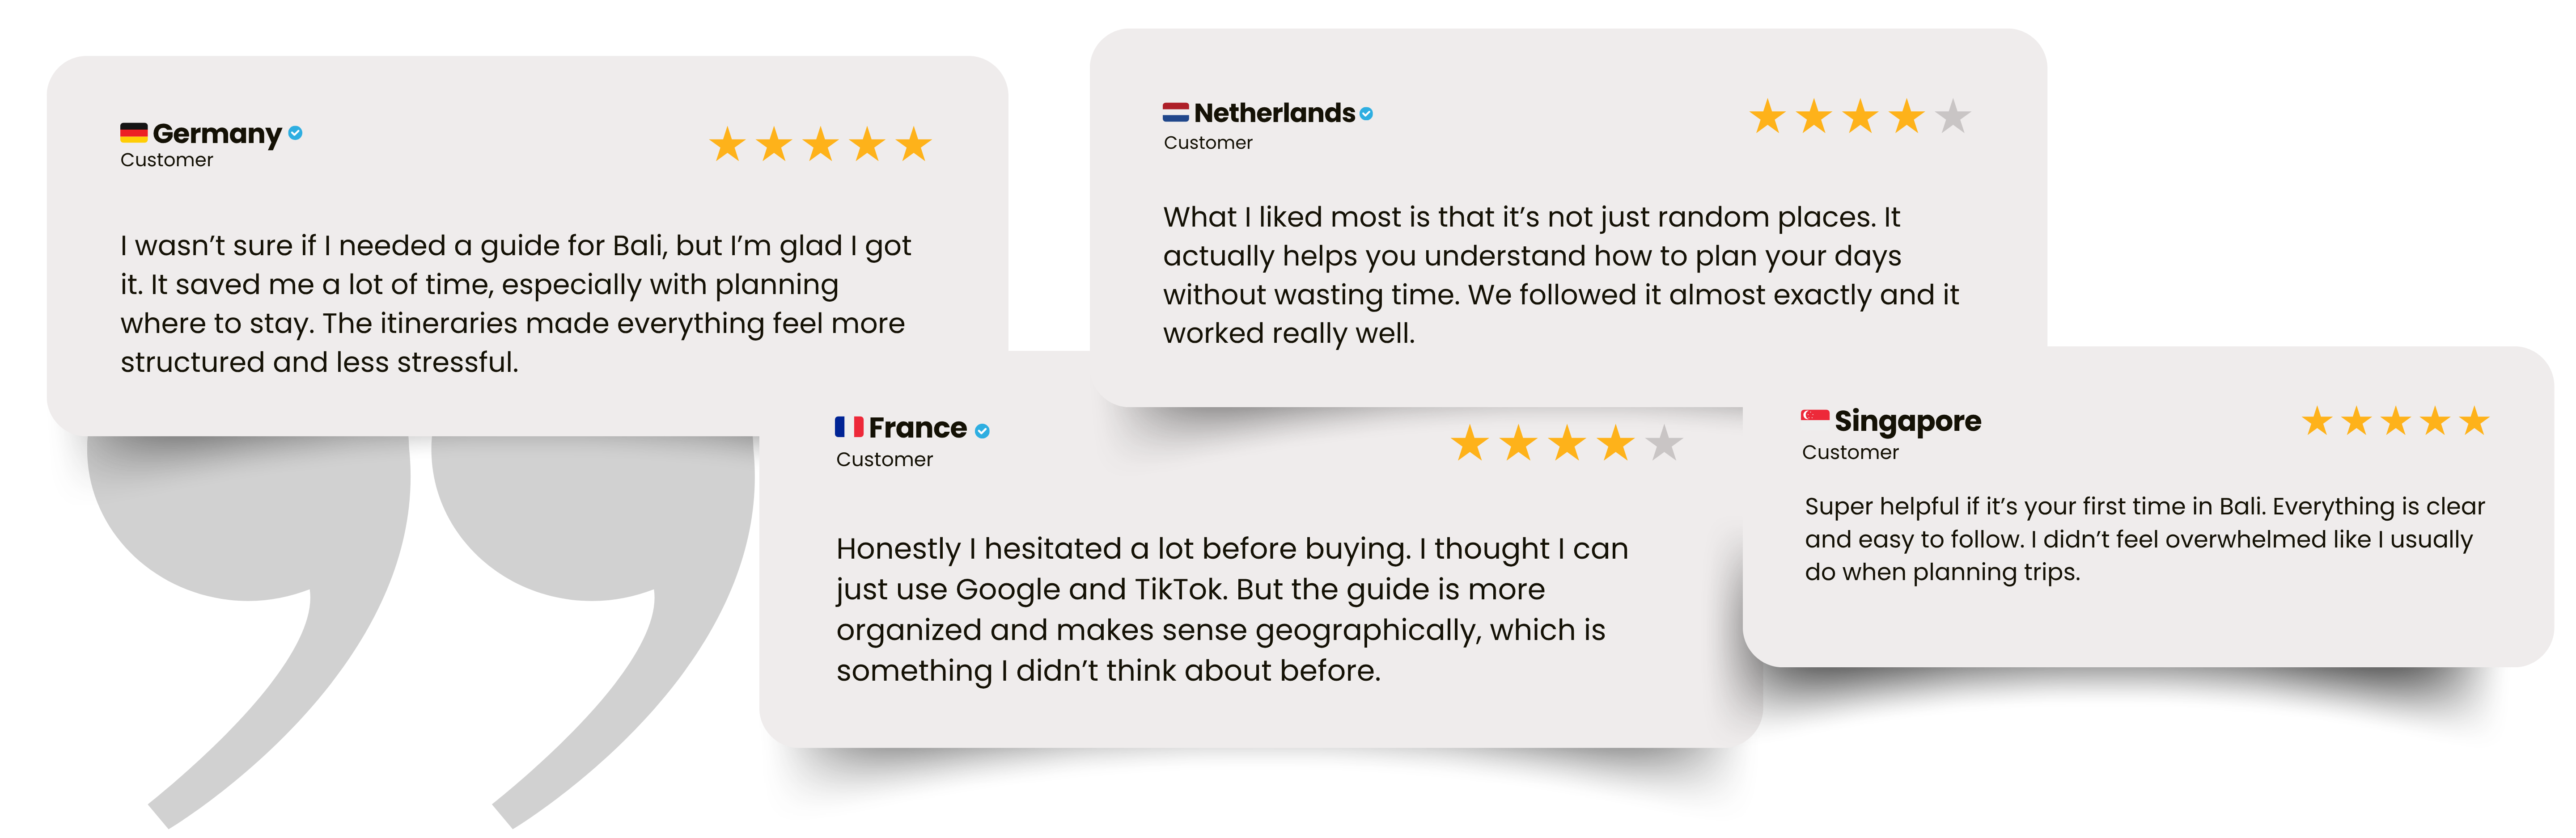Click the large gray quotation mark graphic
This screenshot has height=838, width=2576.
(420, 619)
